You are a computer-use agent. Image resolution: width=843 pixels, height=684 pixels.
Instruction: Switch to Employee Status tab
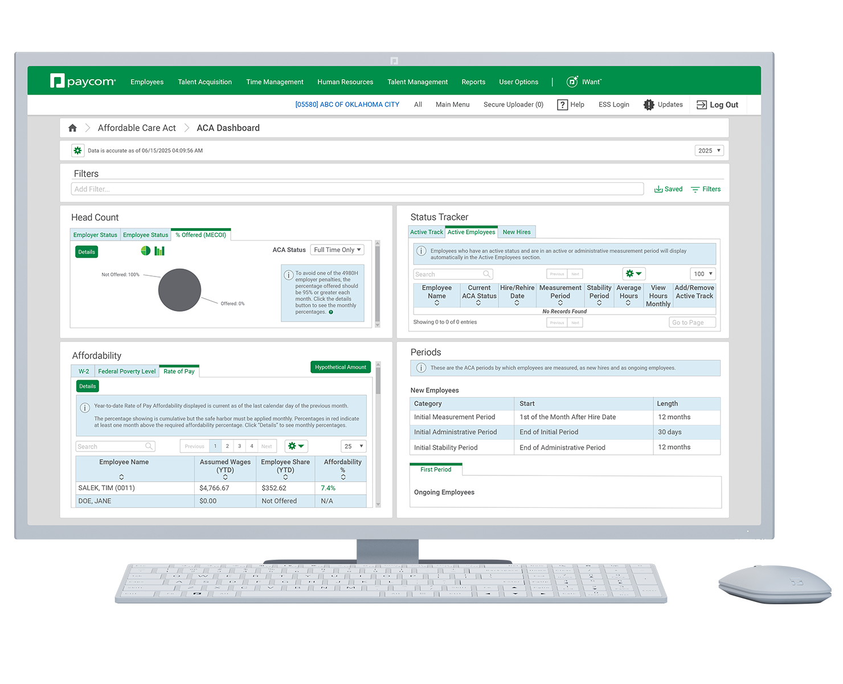click(145, 235)
